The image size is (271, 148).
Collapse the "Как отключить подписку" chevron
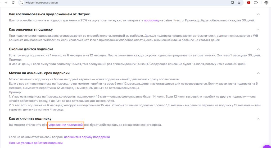258,119
